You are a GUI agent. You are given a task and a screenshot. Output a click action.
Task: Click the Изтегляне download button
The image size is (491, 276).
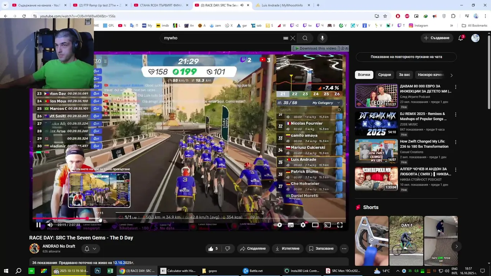click(287, 248)
